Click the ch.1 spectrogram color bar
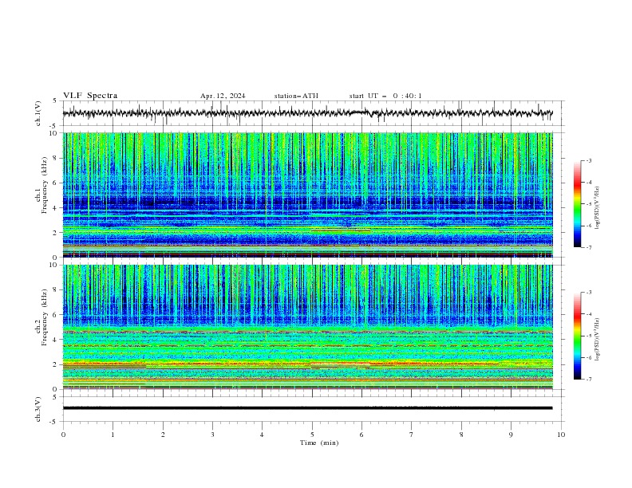Image resolution: width=632 pixels, height=488 pixels. pos(578,204)
